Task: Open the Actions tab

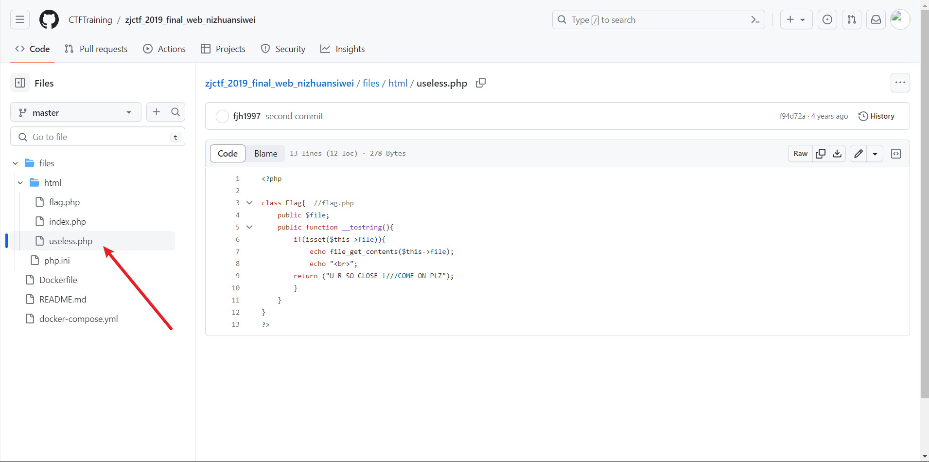Action: [x=164, y=49]
